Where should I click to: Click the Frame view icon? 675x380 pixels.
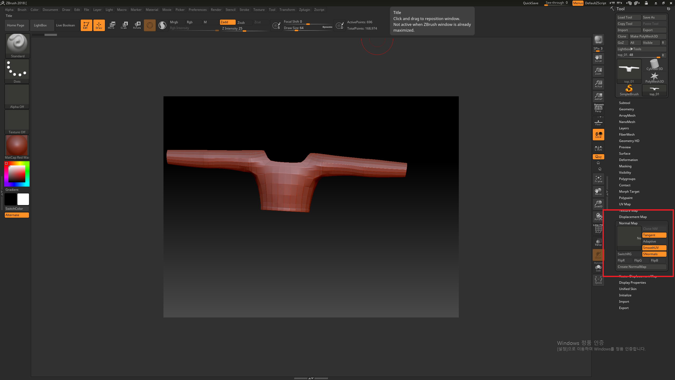click(x=598, y=179)
